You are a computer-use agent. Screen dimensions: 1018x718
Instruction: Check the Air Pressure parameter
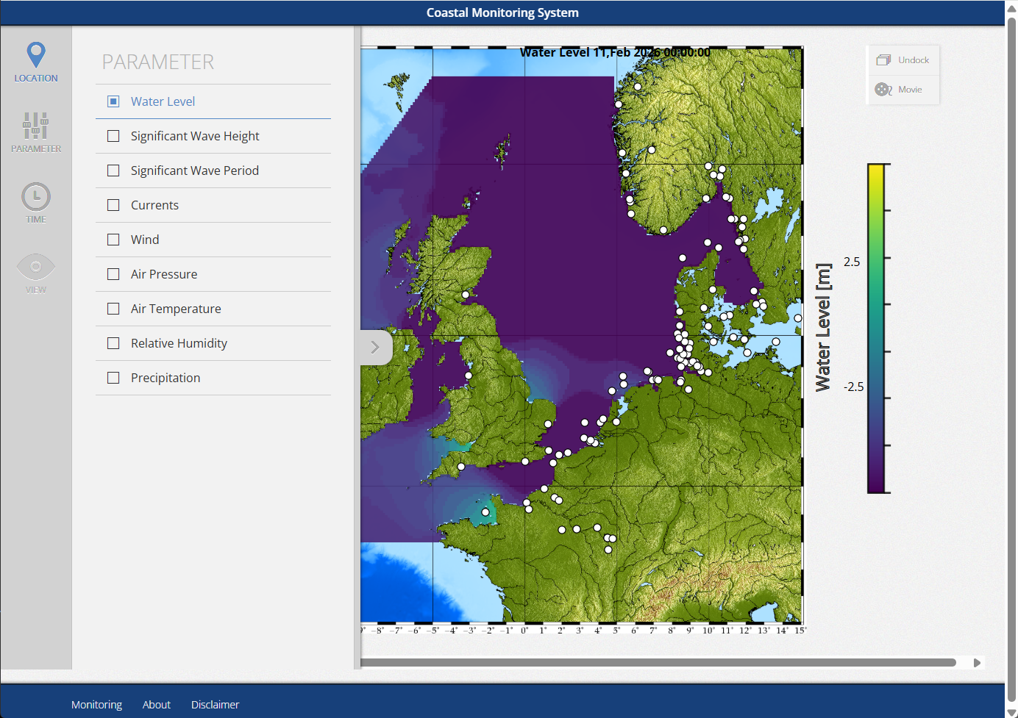pos(113,273)
